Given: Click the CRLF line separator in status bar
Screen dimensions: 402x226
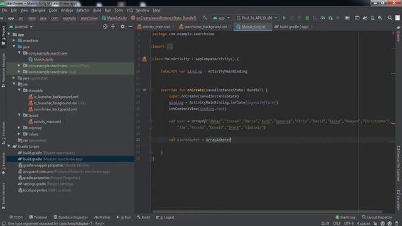Looking at the screenshot, I should [x=337, y=223].
